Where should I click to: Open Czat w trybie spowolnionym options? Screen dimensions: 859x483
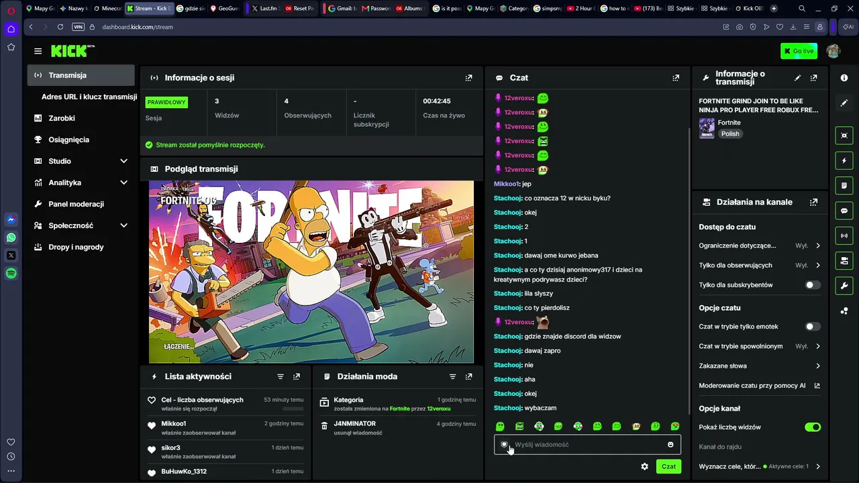[760, 346]
